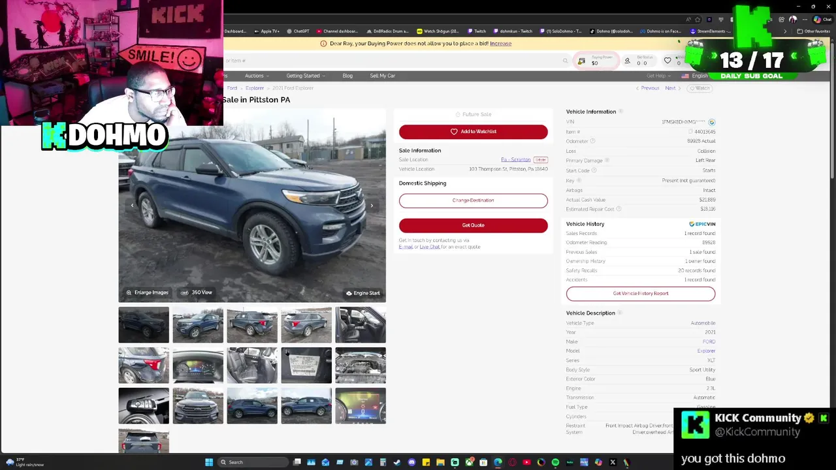This screenshot has width=836, height=470.
Task: Open the Apple TV+ bookmark
Action: 266,31
